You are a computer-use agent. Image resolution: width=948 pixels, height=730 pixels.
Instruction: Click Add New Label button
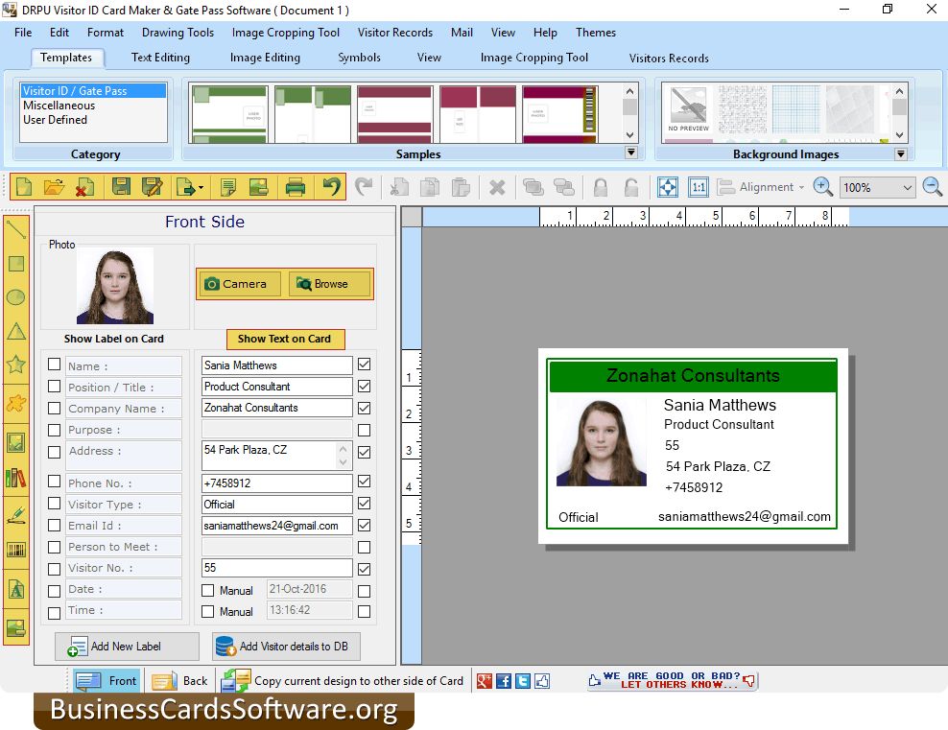(x=127, y=647)
